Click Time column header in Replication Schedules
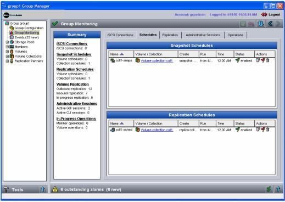This screenshot has height=202, width=285. pos(225,124)
